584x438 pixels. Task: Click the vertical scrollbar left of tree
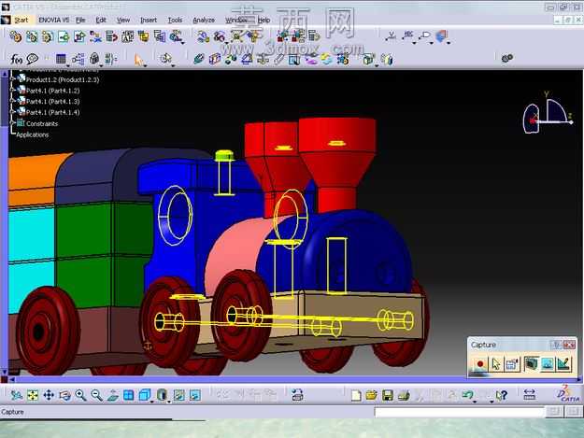(5, 221)
